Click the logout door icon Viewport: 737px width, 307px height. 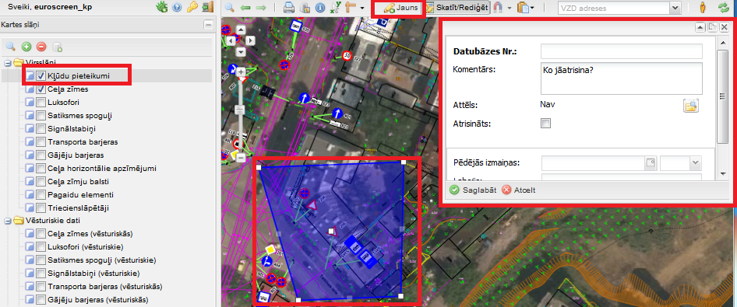(x=207, y=7)
